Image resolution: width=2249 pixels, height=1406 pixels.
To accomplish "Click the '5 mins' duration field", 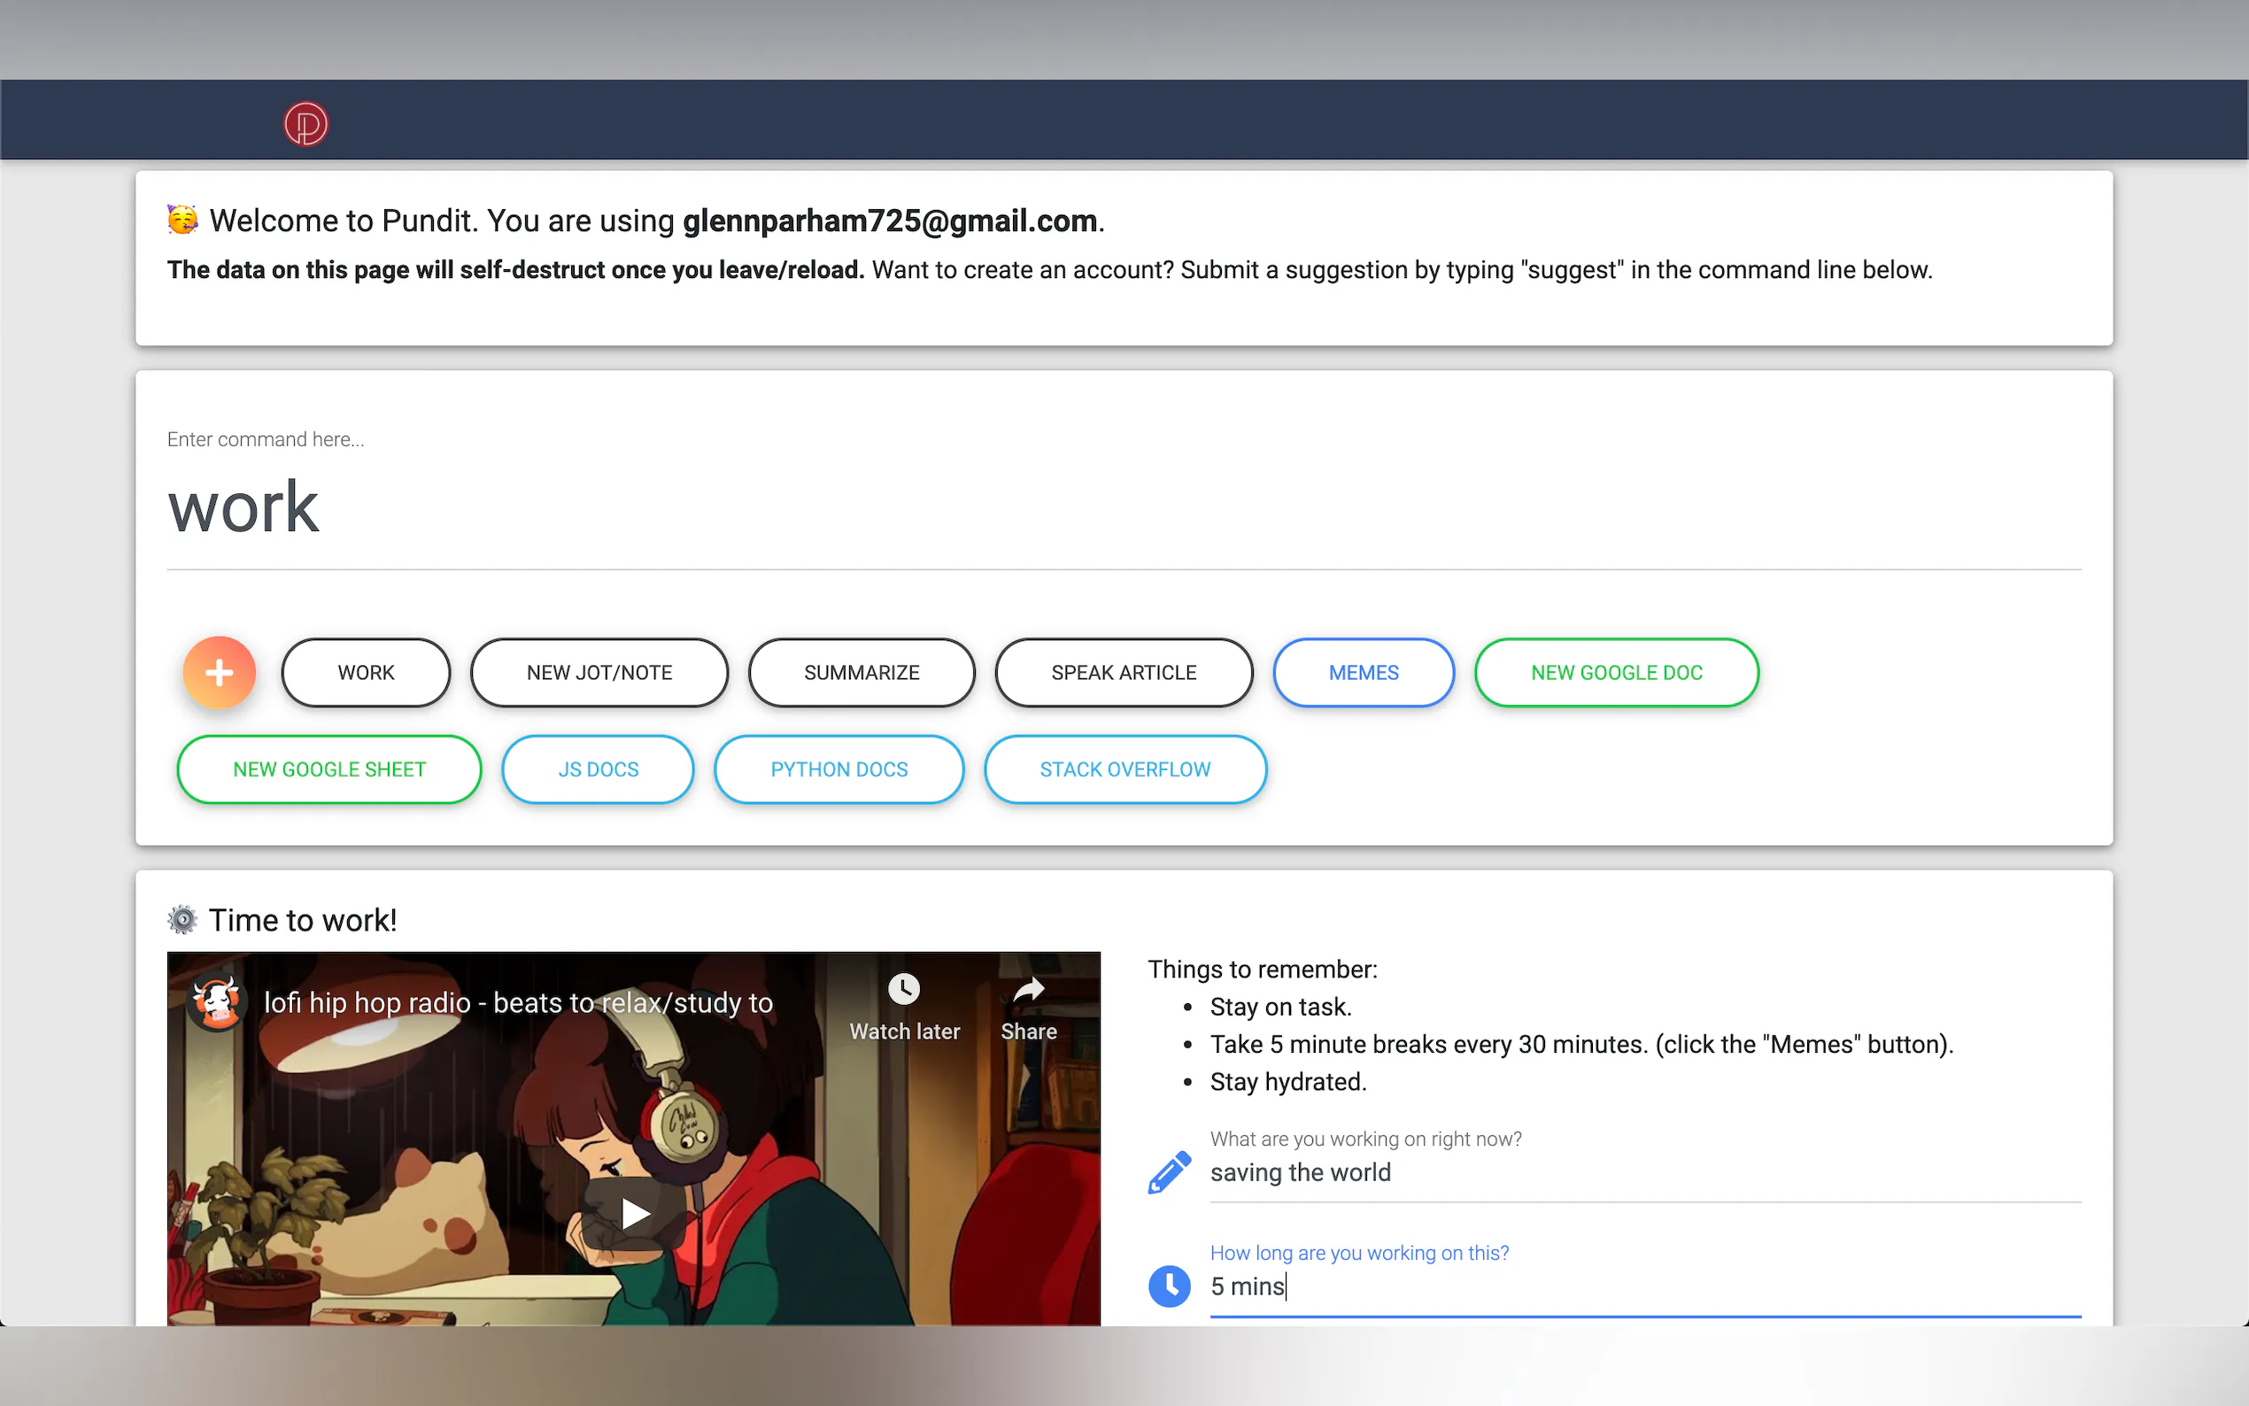I will [x=1646, y=1287].
